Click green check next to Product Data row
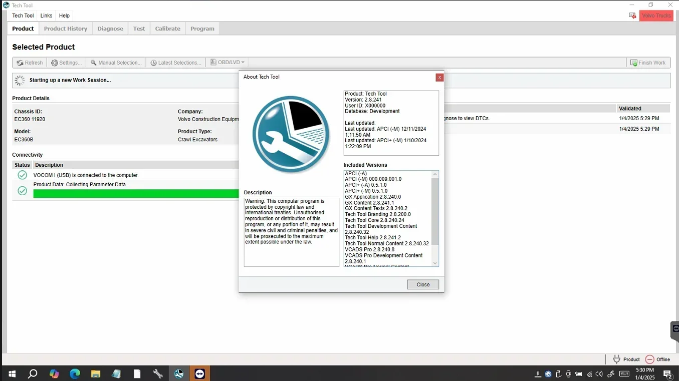Viewport: 679px width, 381px height. (x=22, y=191)
